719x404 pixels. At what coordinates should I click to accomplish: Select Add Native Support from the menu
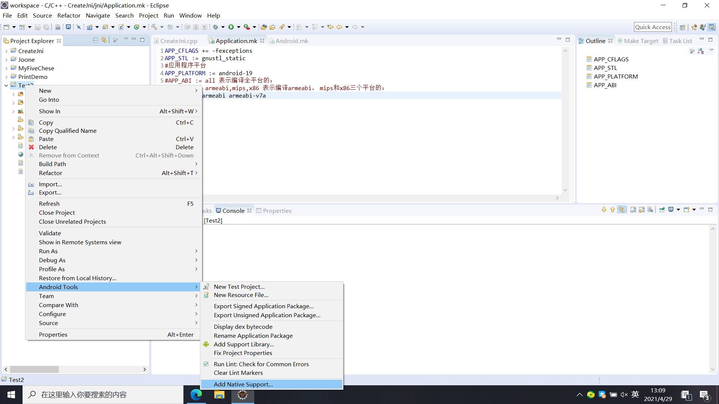tap(243, 384)
